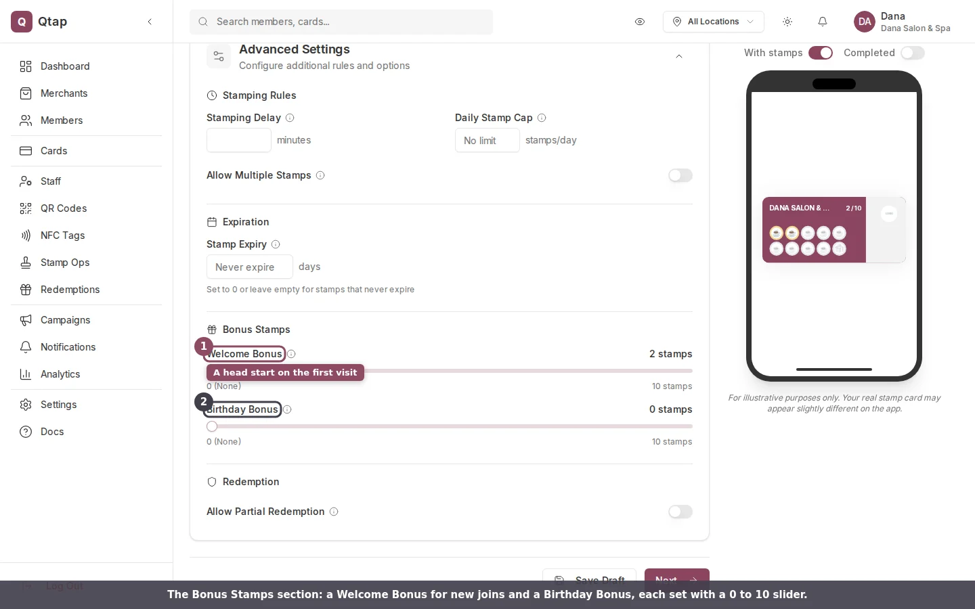Click the Qtap logo icon
The height and width of the screenshot is (609, 975).
click(22, 22)
